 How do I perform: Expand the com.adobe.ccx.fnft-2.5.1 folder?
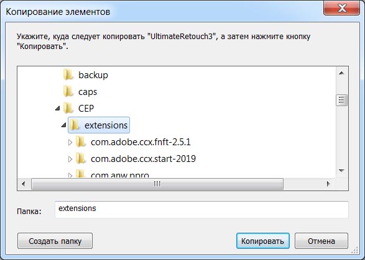click(x=70, y=142)
